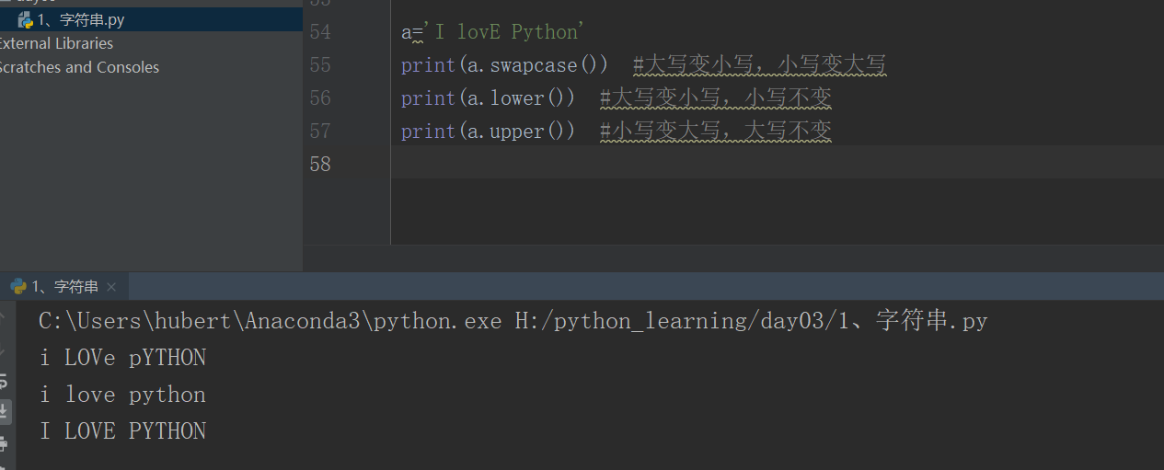Toggle scroll to end icon in run console
The image size is (1164, 470).
coord(4,410)
